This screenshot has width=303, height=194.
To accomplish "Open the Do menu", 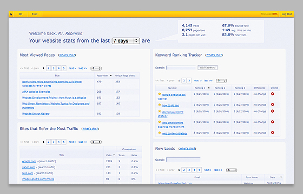I will [x=21, y=14].
